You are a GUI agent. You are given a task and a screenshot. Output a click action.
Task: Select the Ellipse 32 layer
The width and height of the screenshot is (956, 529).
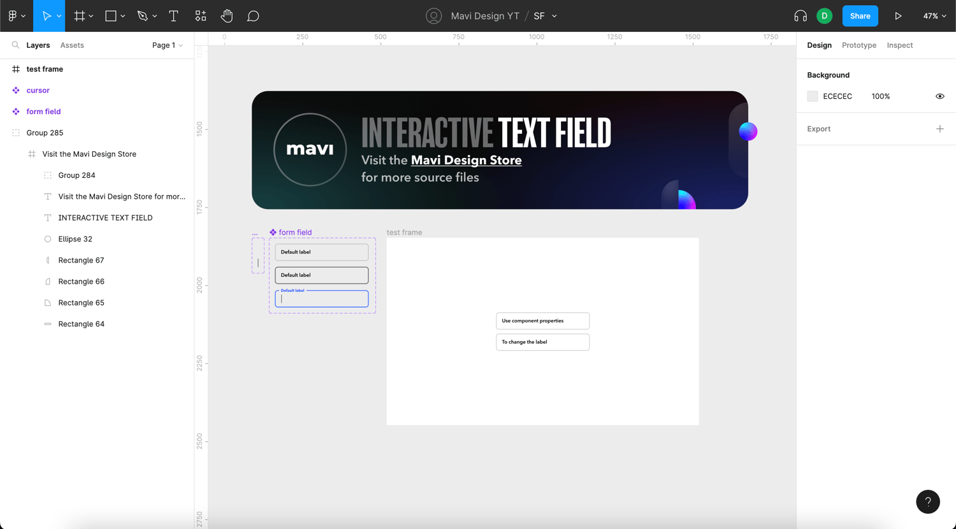pos(75,239)
